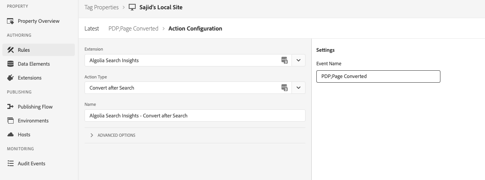Click the Algolia Search Insights extension combo box

click(x=195, y=60)
